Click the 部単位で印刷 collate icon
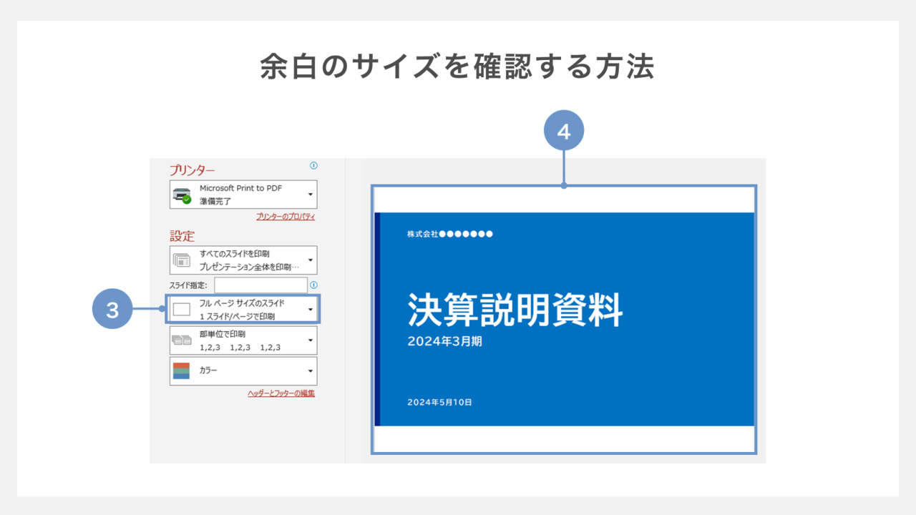Screen dimensions: 916x515 pos(182,341)
